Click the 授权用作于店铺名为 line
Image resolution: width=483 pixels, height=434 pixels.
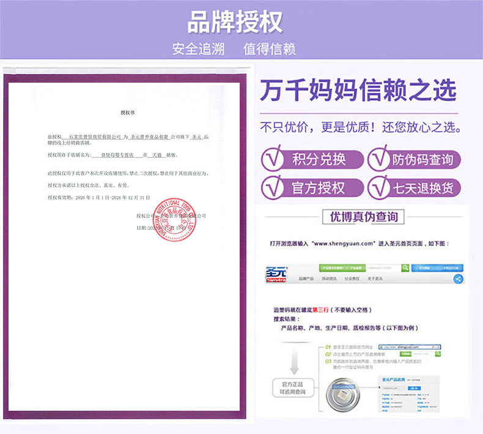pyautogui.click(x=112, y=155)
